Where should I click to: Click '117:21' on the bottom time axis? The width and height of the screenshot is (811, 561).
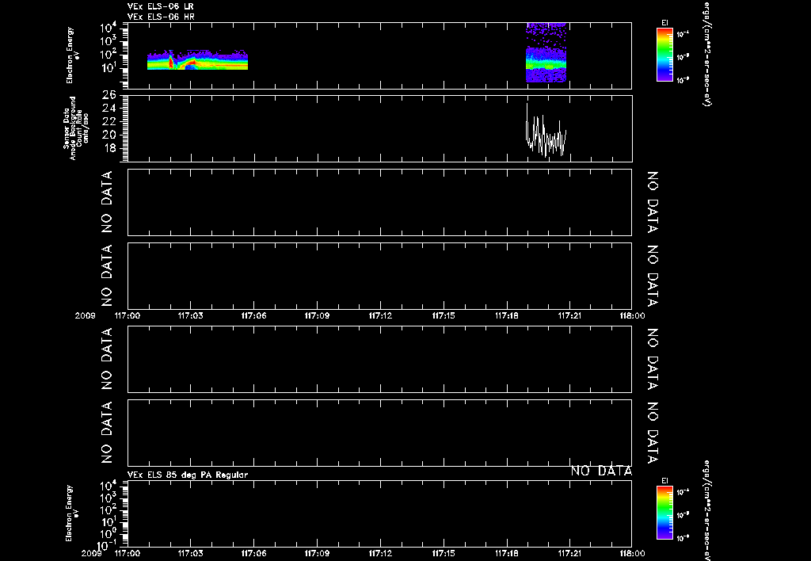569,553
